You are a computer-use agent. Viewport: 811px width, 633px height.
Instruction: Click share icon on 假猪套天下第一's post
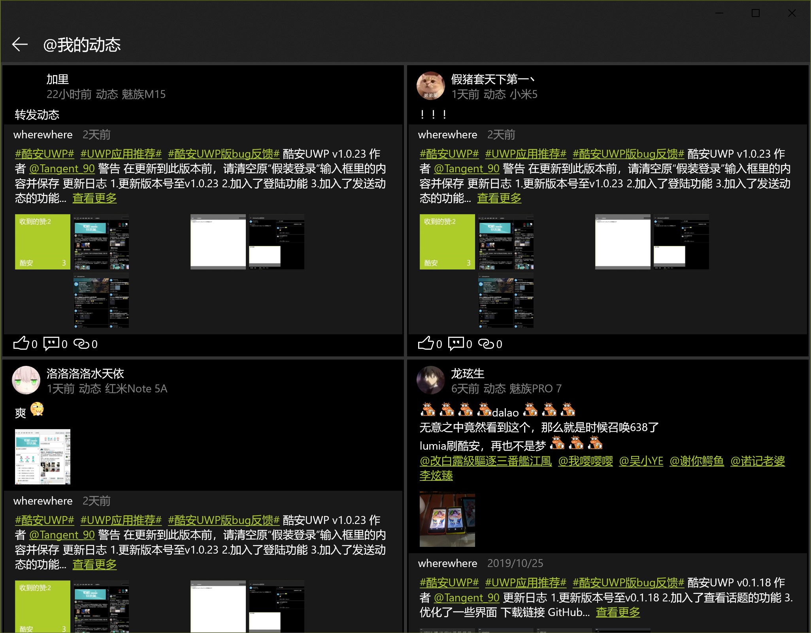[486, 343]
